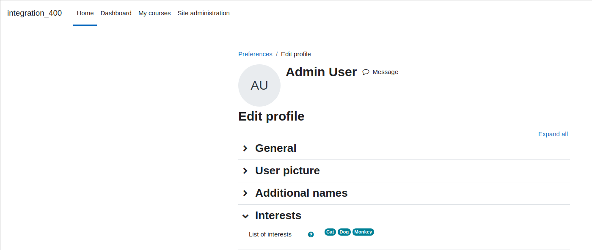Open Site administration

[x=204, y=13]
